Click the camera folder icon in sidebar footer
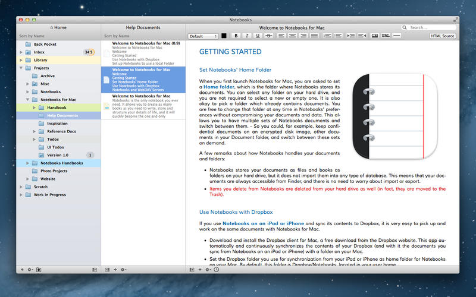 point(39,270)
